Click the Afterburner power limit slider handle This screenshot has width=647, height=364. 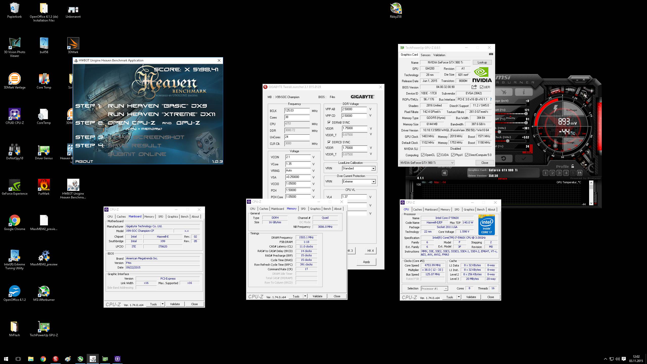pyautogui.click(x=526, y=114)
